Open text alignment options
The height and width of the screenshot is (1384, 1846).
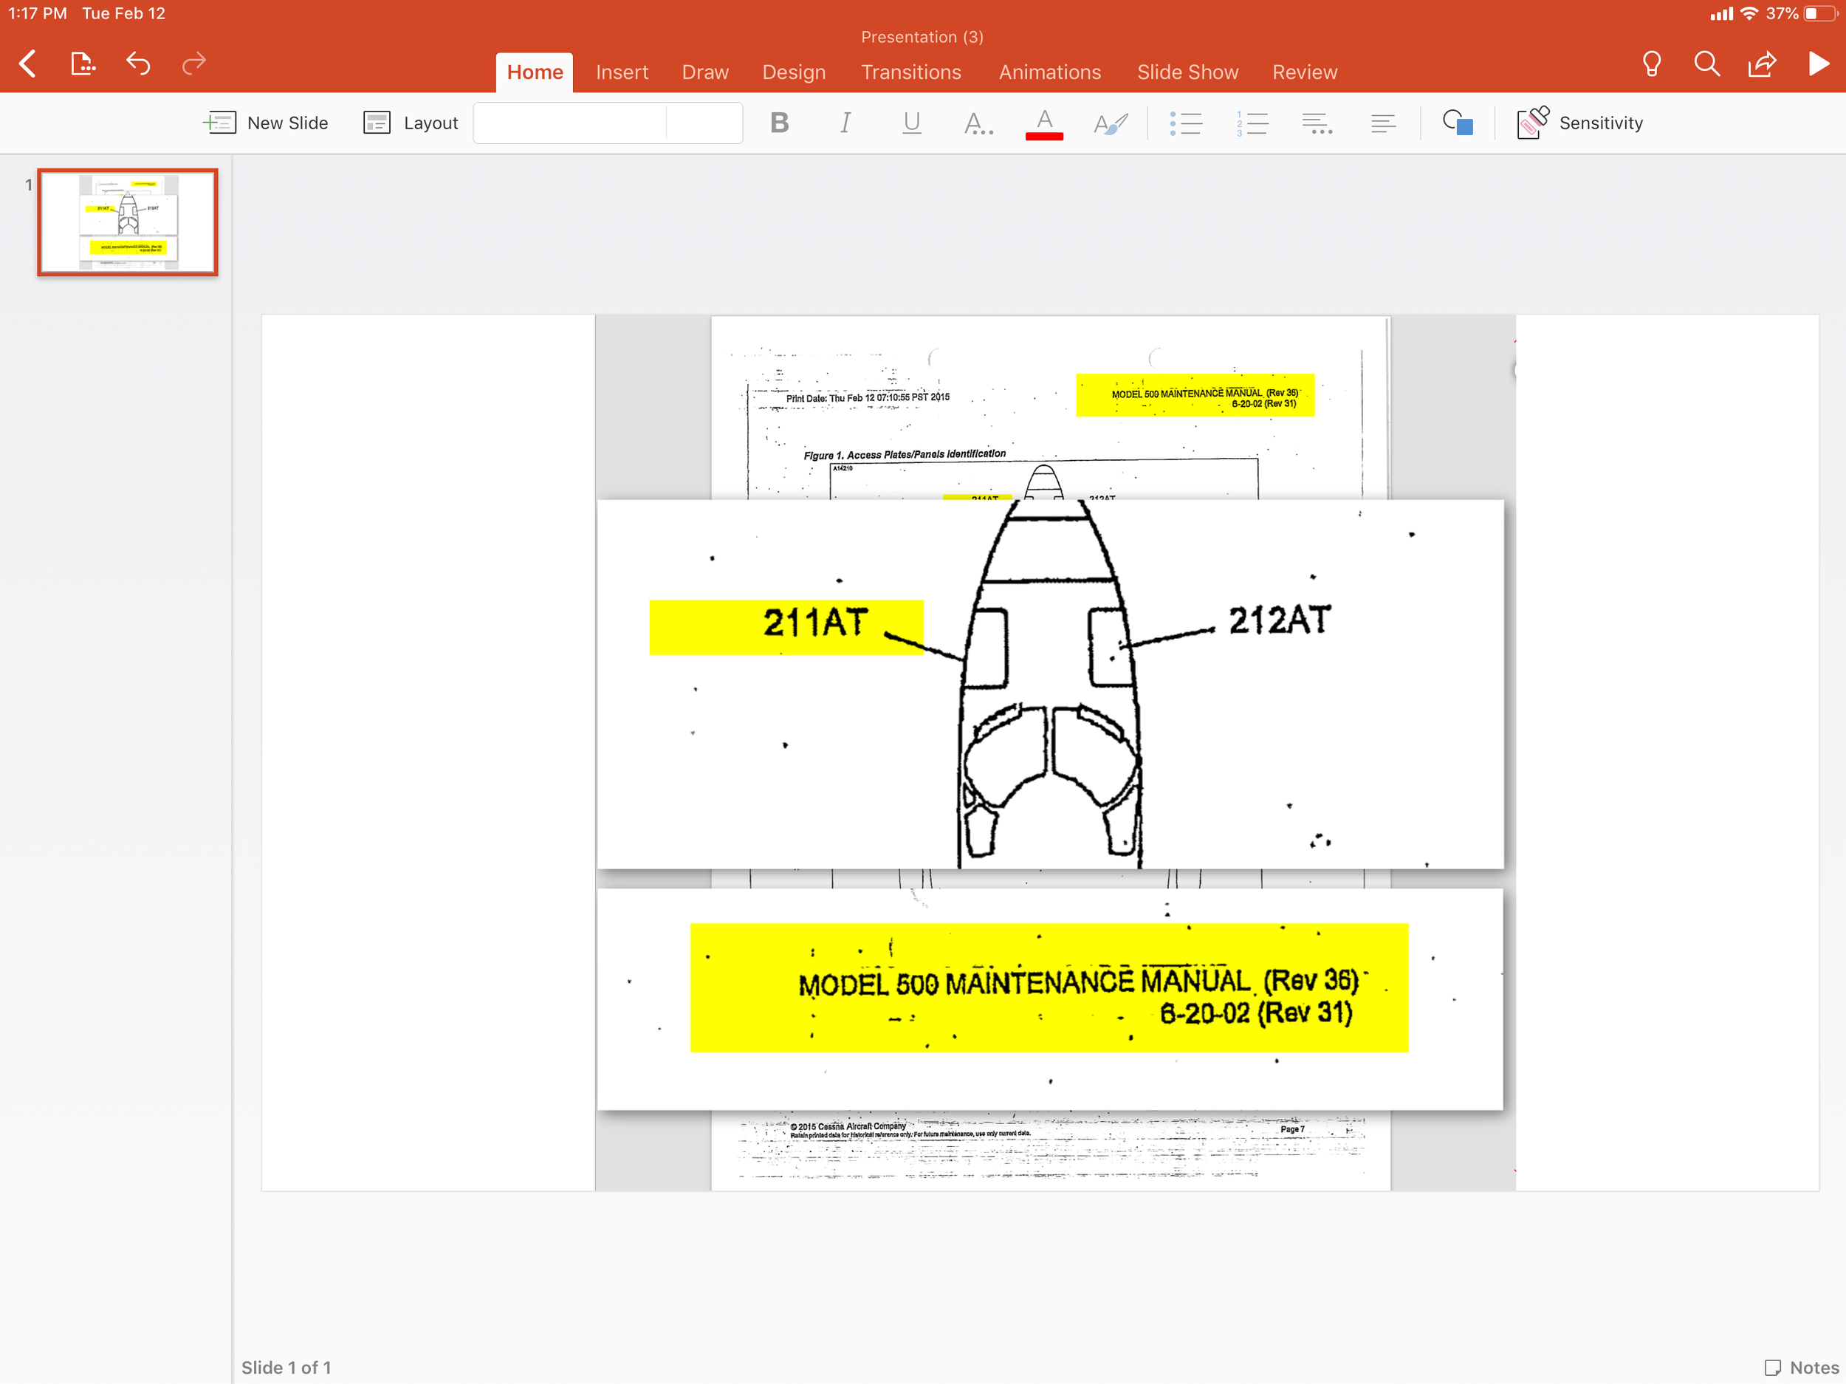[x=1383, y=123]
